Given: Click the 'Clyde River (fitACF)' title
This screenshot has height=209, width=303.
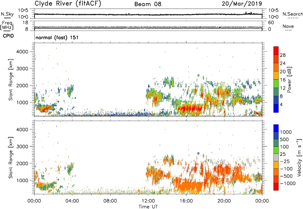Looking at the screenshot, I should [68, 3].
